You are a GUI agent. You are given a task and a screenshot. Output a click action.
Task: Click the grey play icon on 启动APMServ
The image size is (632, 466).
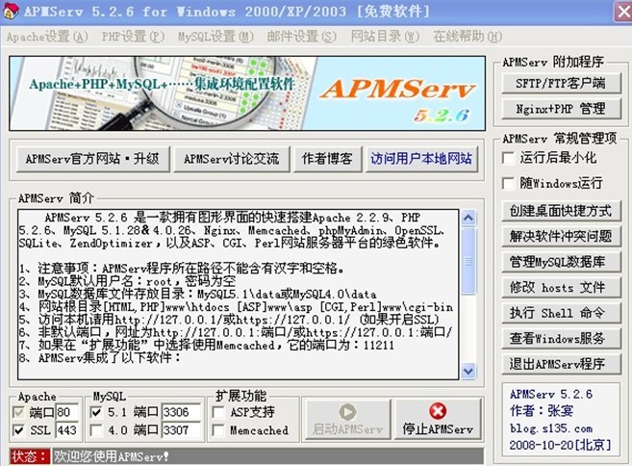click(x=347, y=411)
